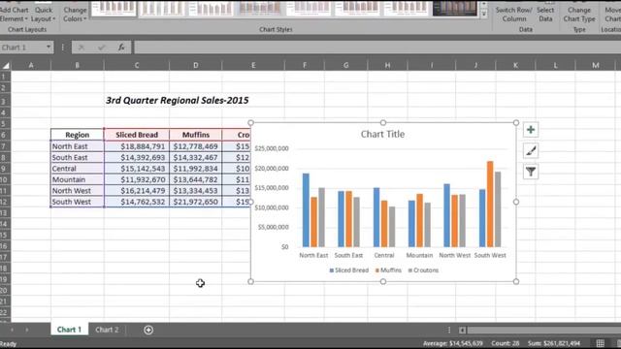Click the Sum value in status bar
621x349 pixels.
(554, 343)
